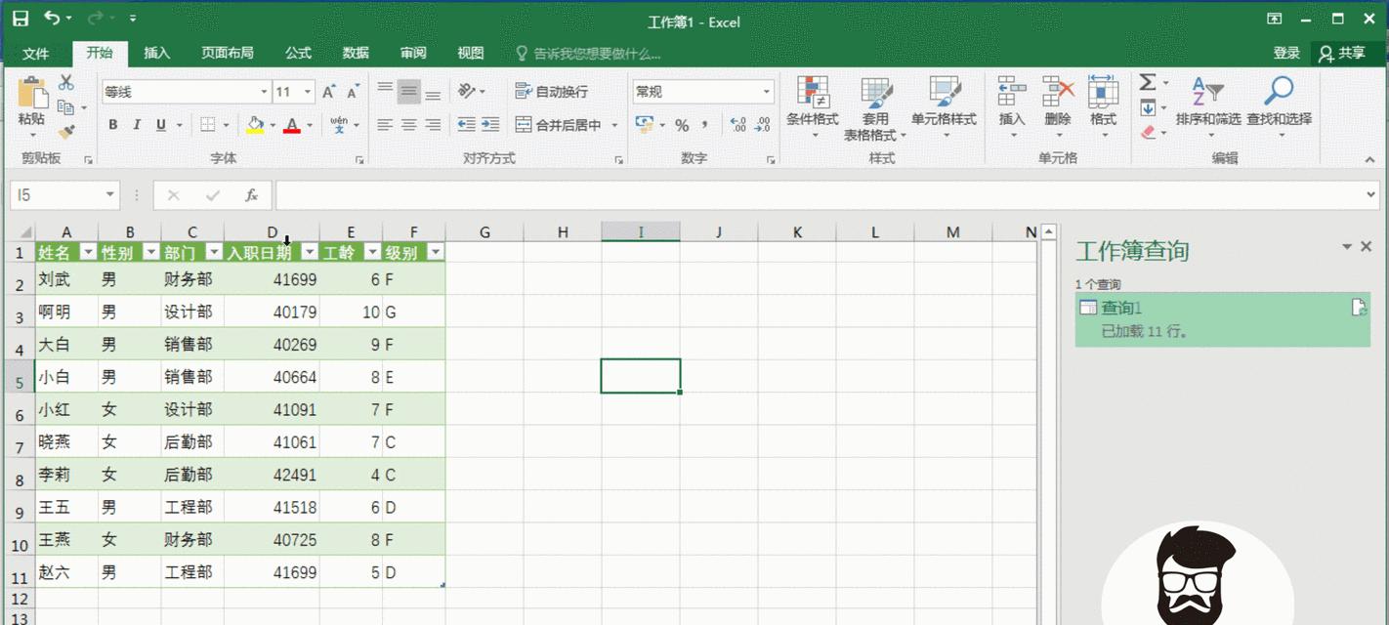The height and width of the screenshot is (625, 1389).
Task: Click the Format Painter brush icon
Action: pyautogui.click(x=65, y=131)
